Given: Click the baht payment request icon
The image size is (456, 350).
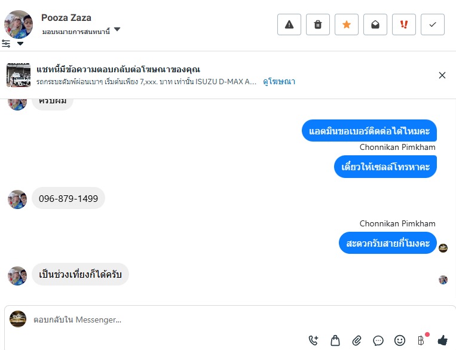Looking at the screenshot, I should 421,340.
